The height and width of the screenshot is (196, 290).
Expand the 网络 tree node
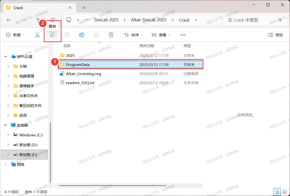point(6,164)
